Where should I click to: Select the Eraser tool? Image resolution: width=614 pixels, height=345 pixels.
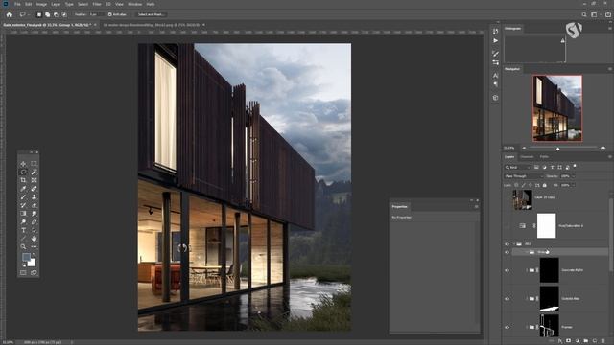(x=35, y=205)
